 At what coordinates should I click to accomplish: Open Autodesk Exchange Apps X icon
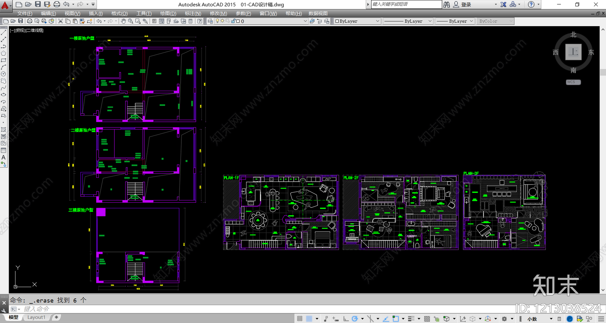click(x=503, y=5)
